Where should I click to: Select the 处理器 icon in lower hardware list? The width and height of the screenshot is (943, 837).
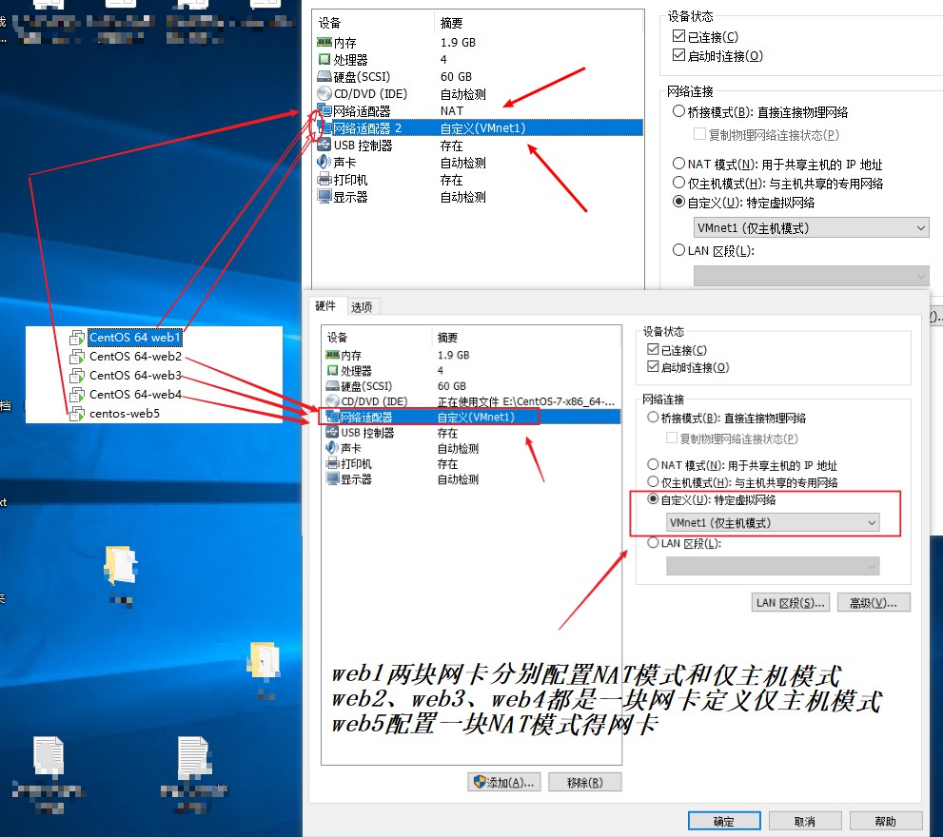coord(333,370)
